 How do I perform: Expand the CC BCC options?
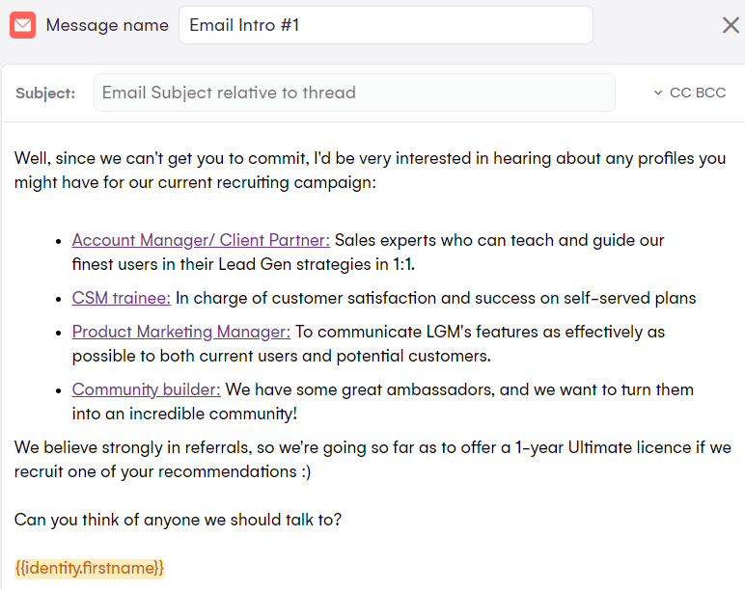pyautogui.click(x=690, y=93)
